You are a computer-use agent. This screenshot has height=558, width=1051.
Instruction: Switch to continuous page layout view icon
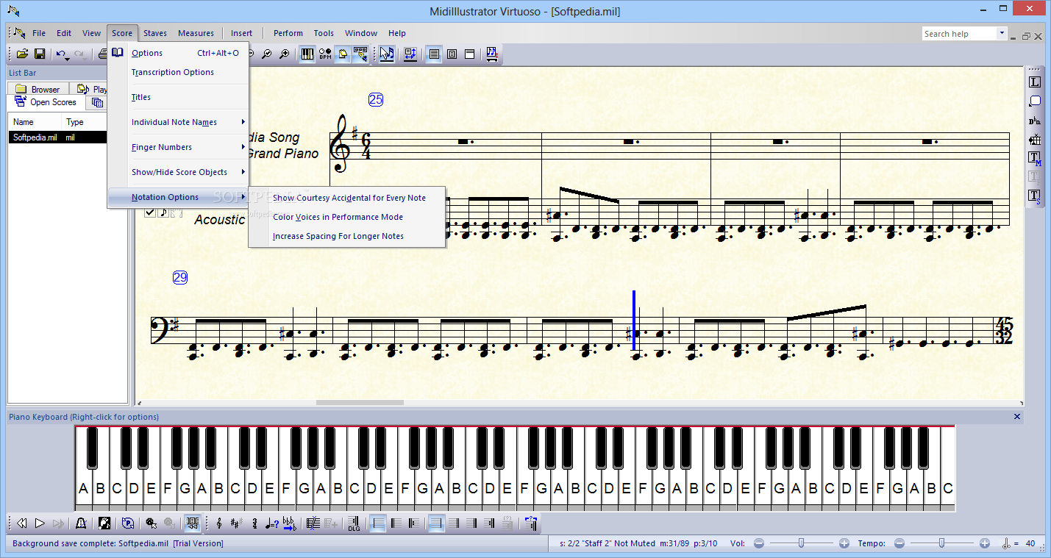(434, 54)
